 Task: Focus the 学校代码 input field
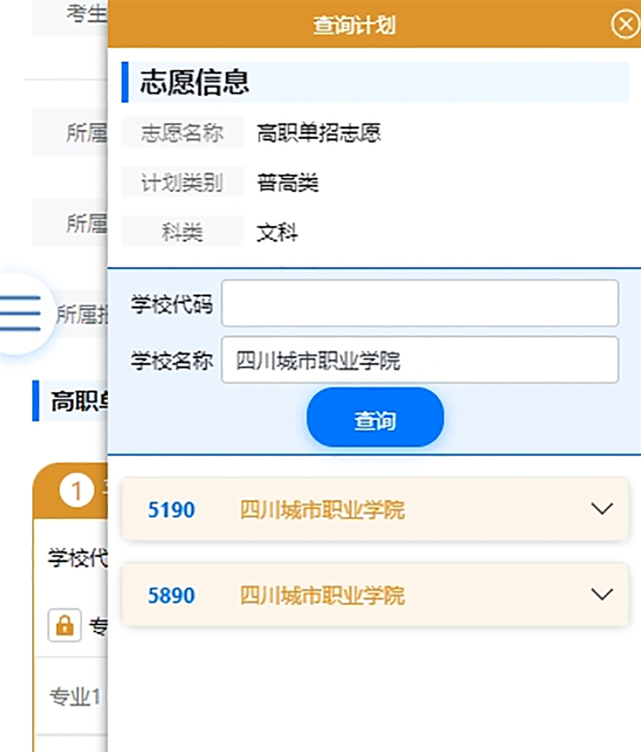pos(420,303)
